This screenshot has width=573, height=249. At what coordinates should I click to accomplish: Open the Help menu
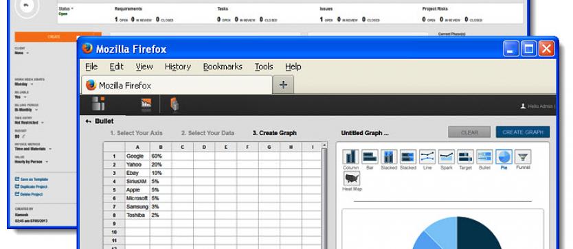(293, 67)
